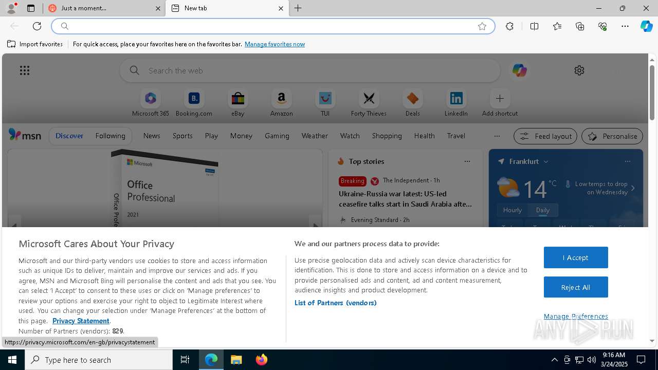Open Top stories options ellipsis
Screen dimensions: 658x370
(467, 161)
